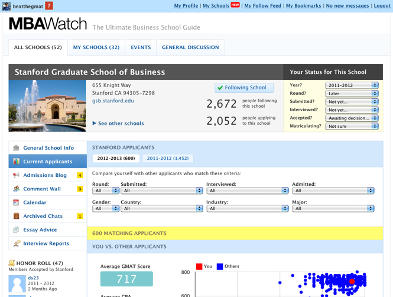Click the Stanford campus photo
This screenshot has height=297, width=393.
click(47, 105)
